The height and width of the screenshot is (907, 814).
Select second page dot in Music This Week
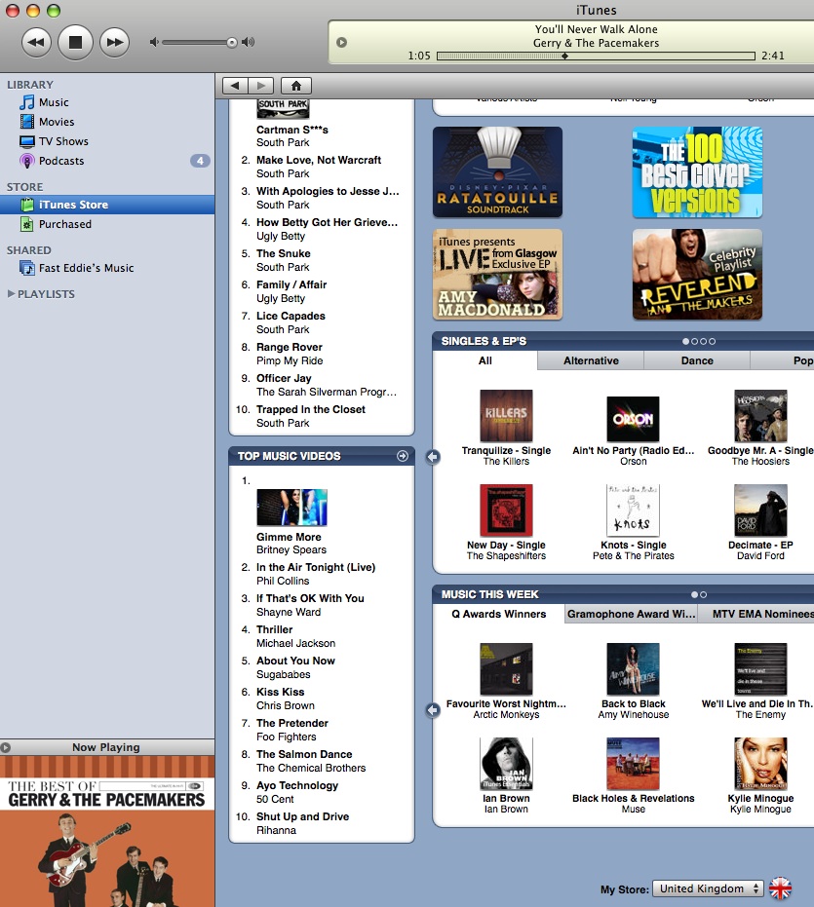pos(704,594)
